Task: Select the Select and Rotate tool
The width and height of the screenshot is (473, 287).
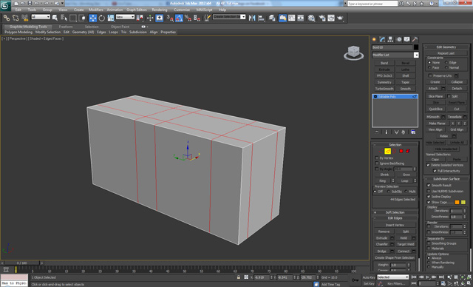Action: coord(102,18)
